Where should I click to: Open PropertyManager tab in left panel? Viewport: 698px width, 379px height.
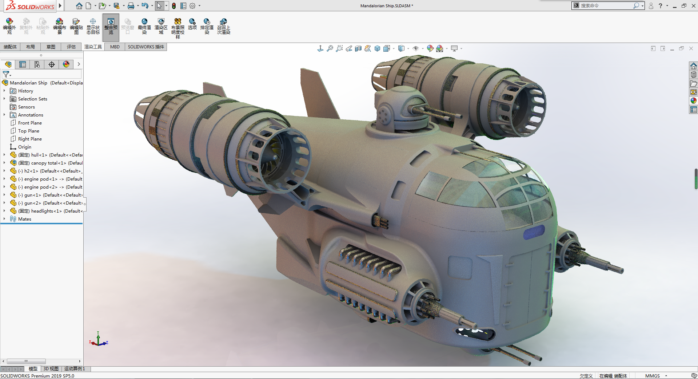[23, 64]
